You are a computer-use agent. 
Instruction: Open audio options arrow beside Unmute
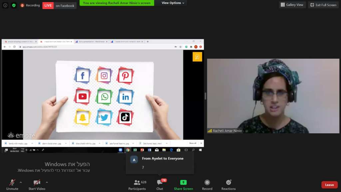(x=21, y=182)
